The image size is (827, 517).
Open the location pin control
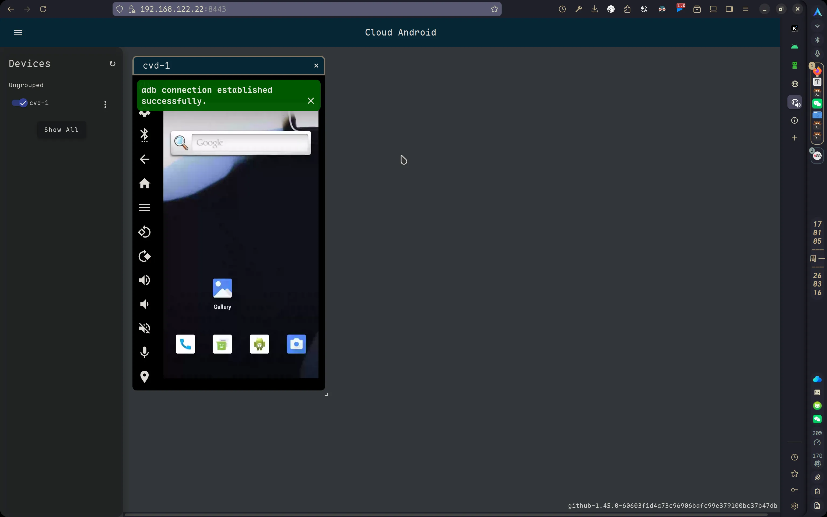pos(145,376)
